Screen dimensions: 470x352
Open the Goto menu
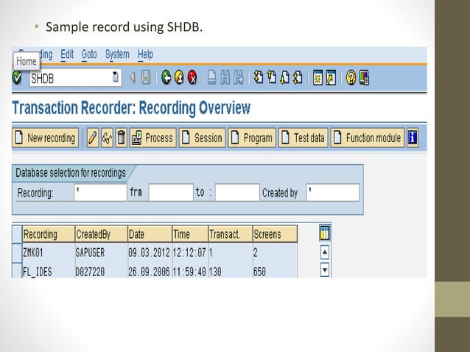click(x=89, y=54)
